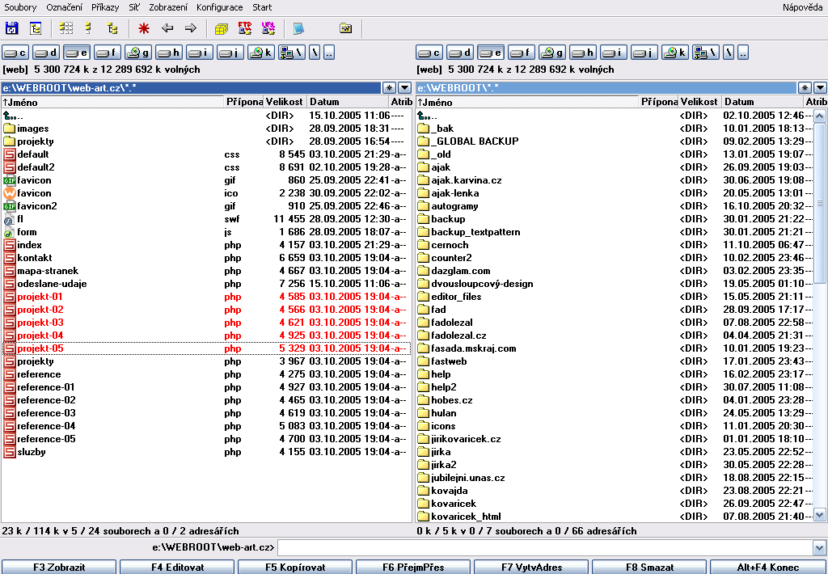Click the pack files yellow box icon
828x574 pixels.
coord(221,29)
